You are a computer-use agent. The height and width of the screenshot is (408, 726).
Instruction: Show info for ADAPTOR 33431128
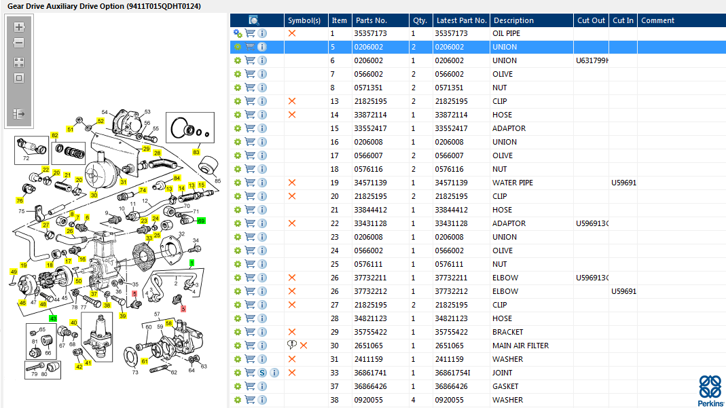[262, 223]
